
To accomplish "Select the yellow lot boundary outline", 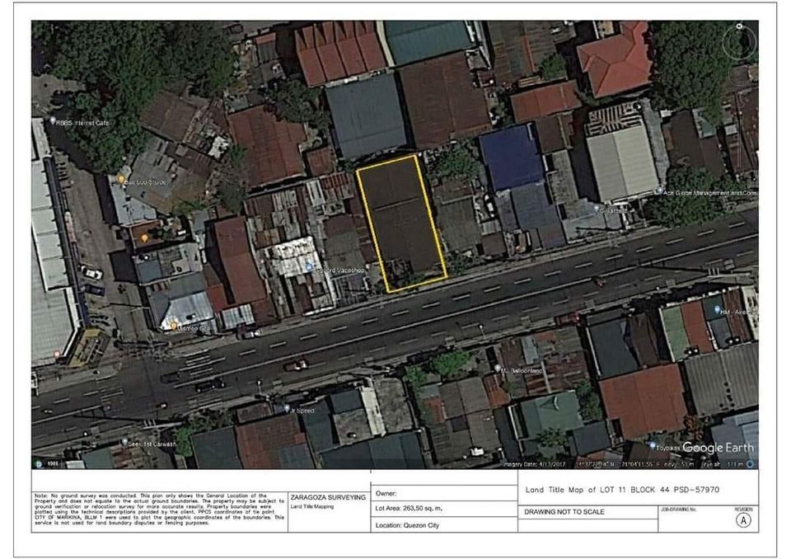I will (x=402, y=223).
